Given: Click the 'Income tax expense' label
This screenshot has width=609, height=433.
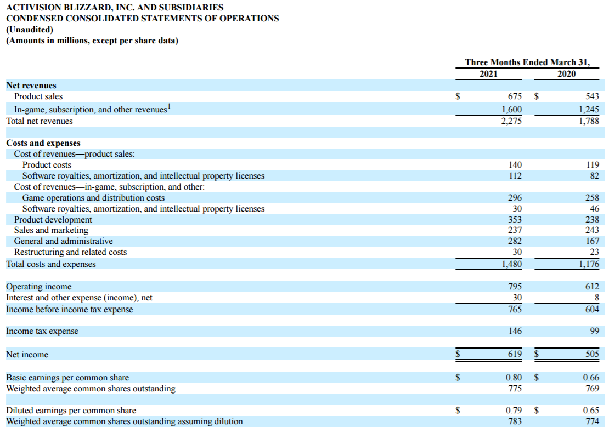Looking at the screenshot, I should [x=42, y=331].
